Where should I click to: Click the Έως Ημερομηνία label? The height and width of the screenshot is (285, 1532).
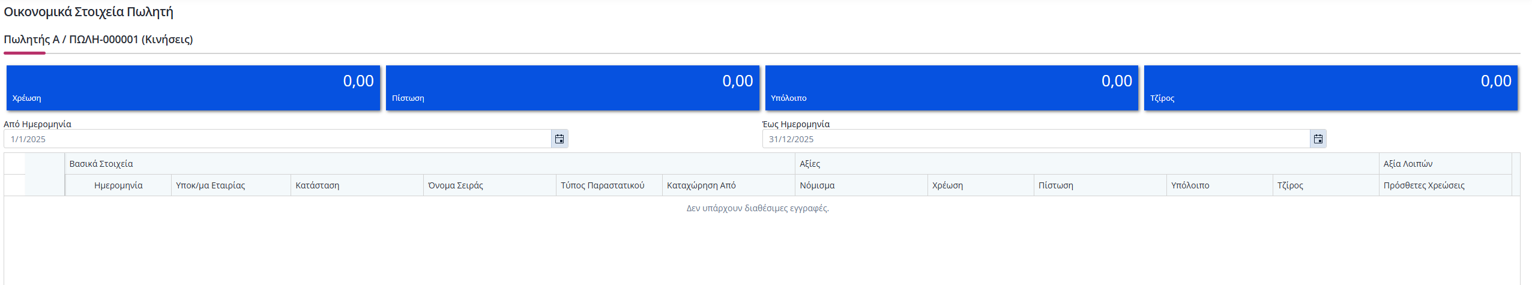tap(796, 124)
